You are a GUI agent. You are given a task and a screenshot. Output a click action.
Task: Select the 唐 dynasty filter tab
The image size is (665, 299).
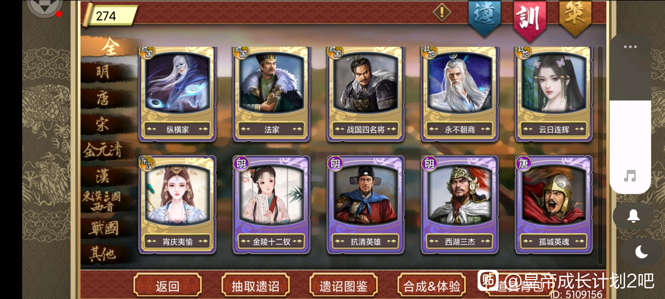pos(103,98)
